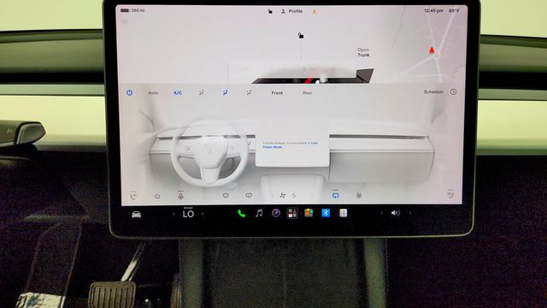This screenshot has height=308, width=547.
Task: Select highlighted face-level airflow vent icon
Action: tap(225, 92)
